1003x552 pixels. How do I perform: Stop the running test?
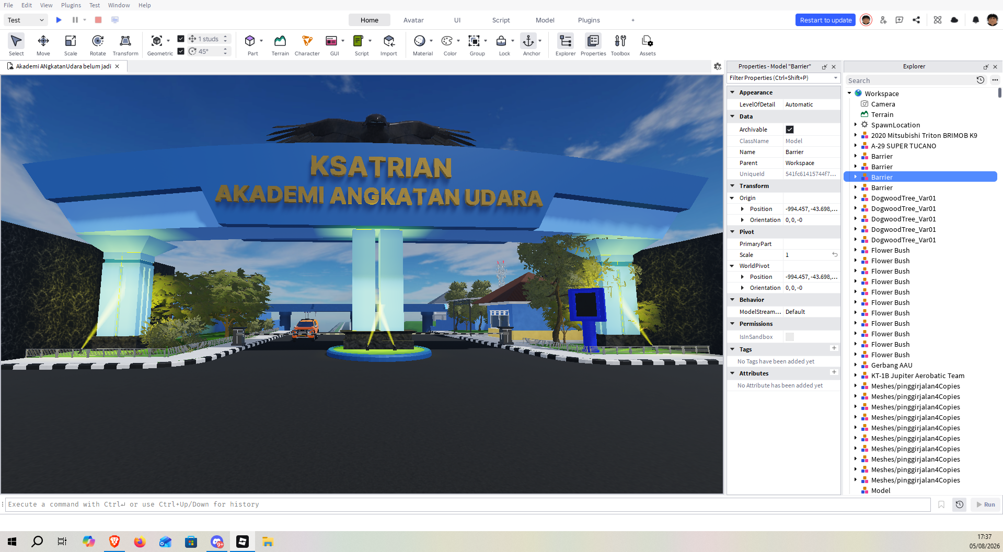point(98,20)
